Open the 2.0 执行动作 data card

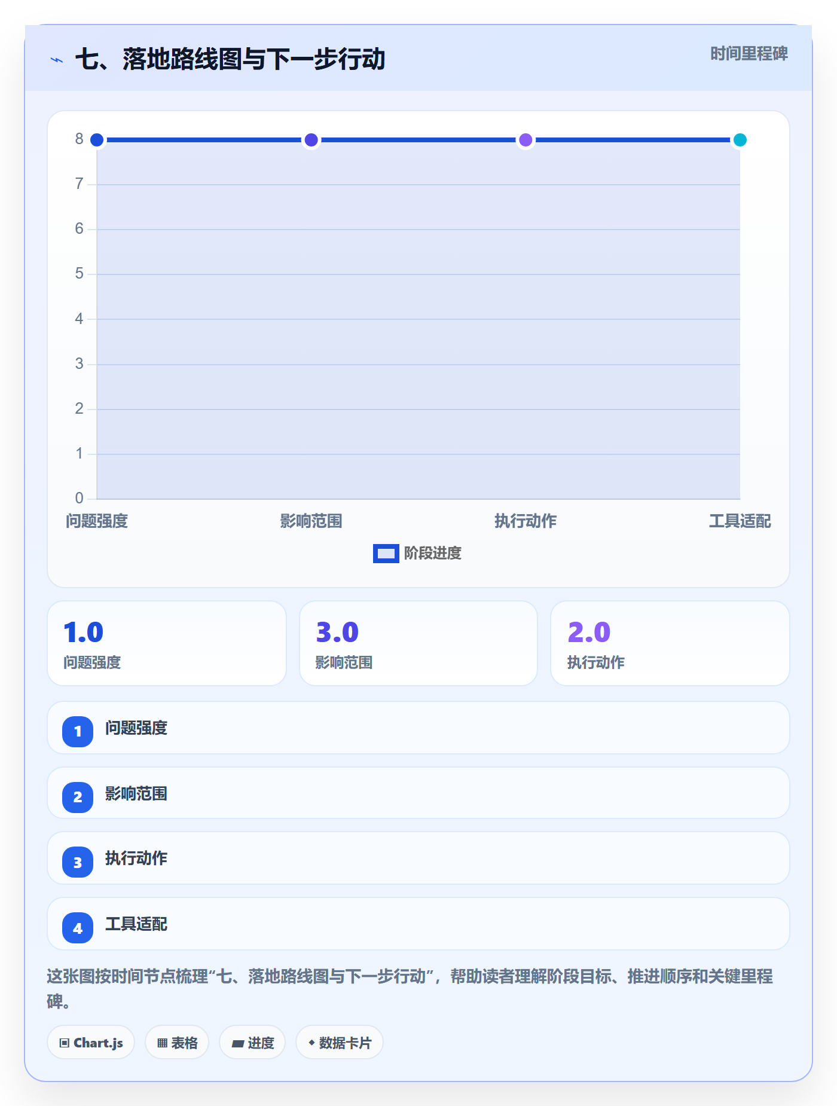(670, 643)
